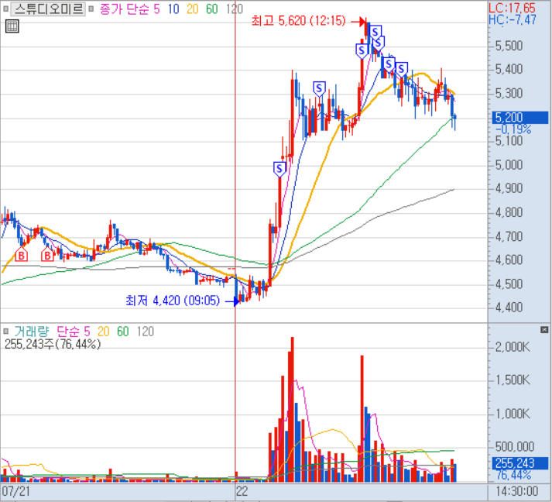Click the 거래량 volume indicator label

[x=33, y=332]
